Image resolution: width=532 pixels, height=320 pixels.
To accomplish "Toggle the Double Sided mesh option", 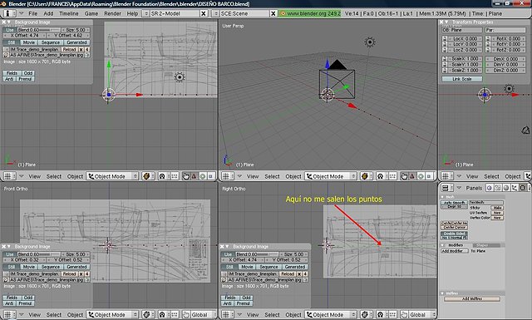I will (455, 234).
